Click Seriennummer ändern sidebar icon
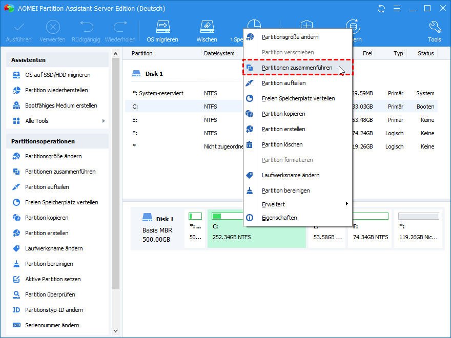Viewport: 451px width, 338px height. point(16,325)
